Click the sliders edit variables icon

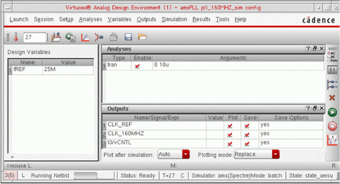pos(333,70)
